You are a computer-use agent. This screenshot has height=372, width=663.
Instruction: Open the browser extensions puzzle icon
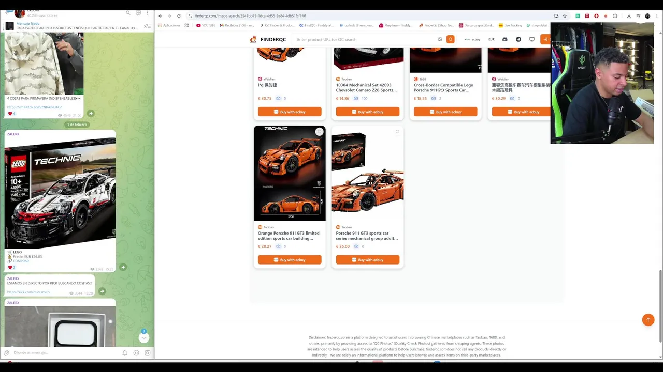[x=615, y=16]
